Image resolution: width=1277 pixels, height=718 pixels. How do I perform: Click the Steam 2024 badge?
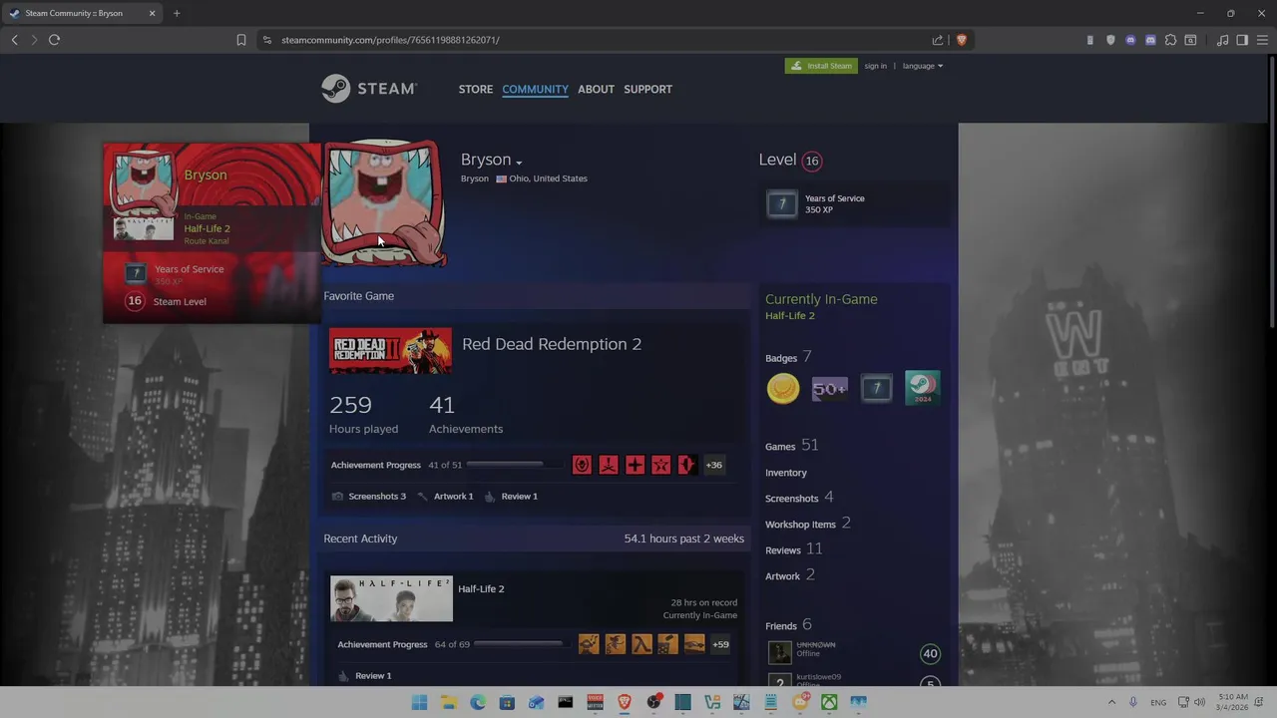click(922, 388)
